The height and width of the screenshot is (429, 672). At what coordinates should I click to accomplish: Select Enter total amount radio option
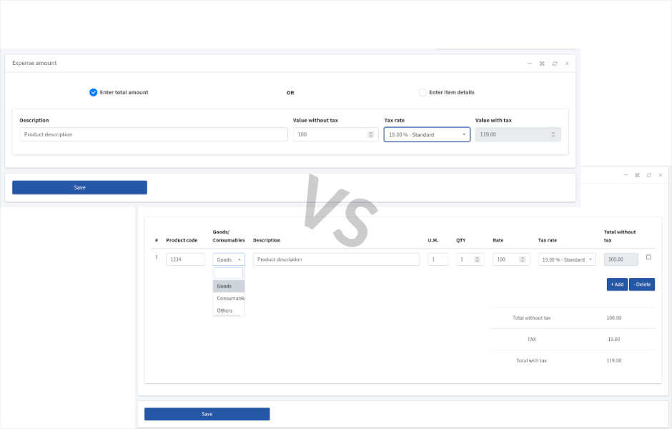pyautogui.click(x=93, y=92)
